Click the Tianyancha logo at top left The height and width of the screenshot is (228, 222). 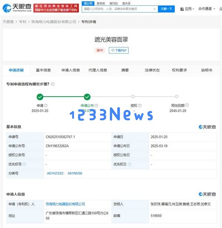pos(17,8)
